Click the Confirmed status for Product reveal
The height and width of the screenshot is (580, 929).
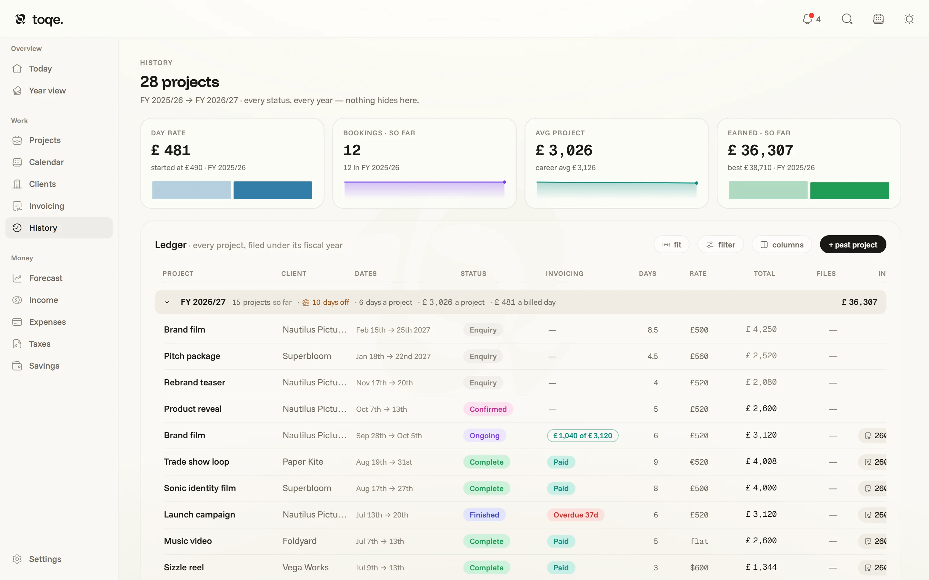click(488, 409)
